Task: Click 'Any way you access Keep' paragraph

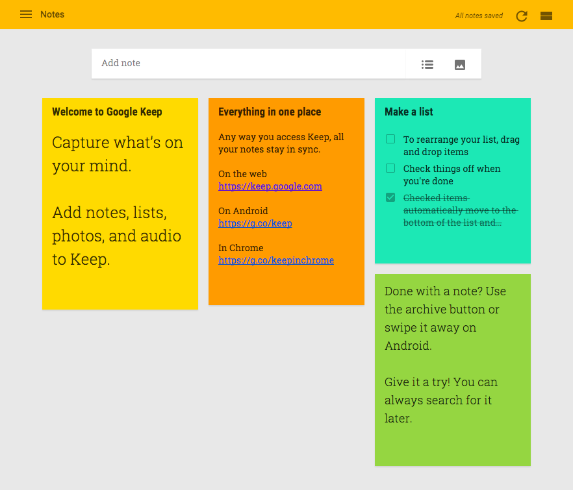Action: [x=281, y=143]
